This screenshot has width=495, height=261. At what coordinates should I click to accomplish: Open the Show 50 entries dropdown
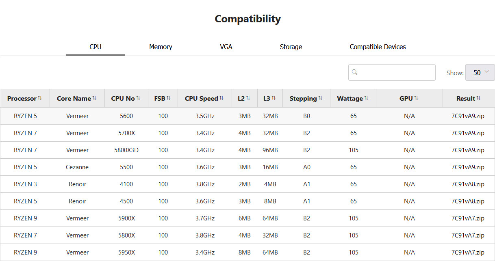coord(480,73)
